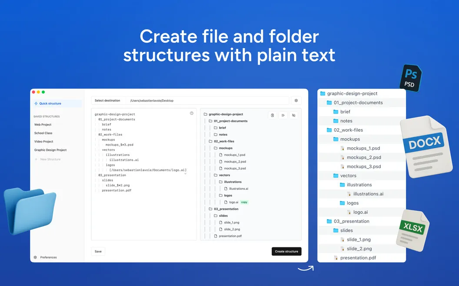This screenshot has height=286, width=459.
Task: Open Preferences gear at the sidebar bottom
Action: tap(35, 257)
